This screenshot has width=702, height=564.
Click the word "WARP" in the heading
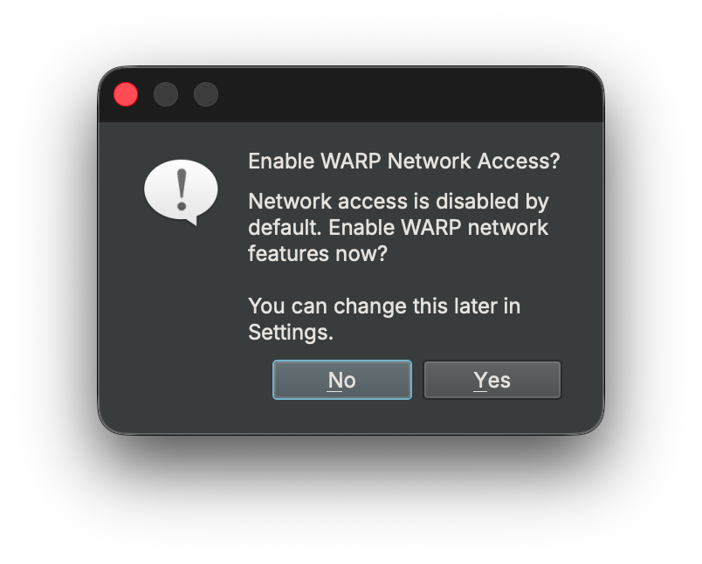click(x=351, y=162)
